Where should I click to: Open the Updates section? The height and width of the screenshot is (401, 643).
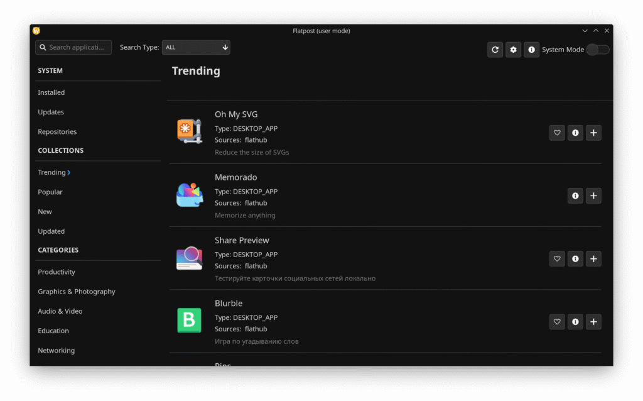pos(51,112)
